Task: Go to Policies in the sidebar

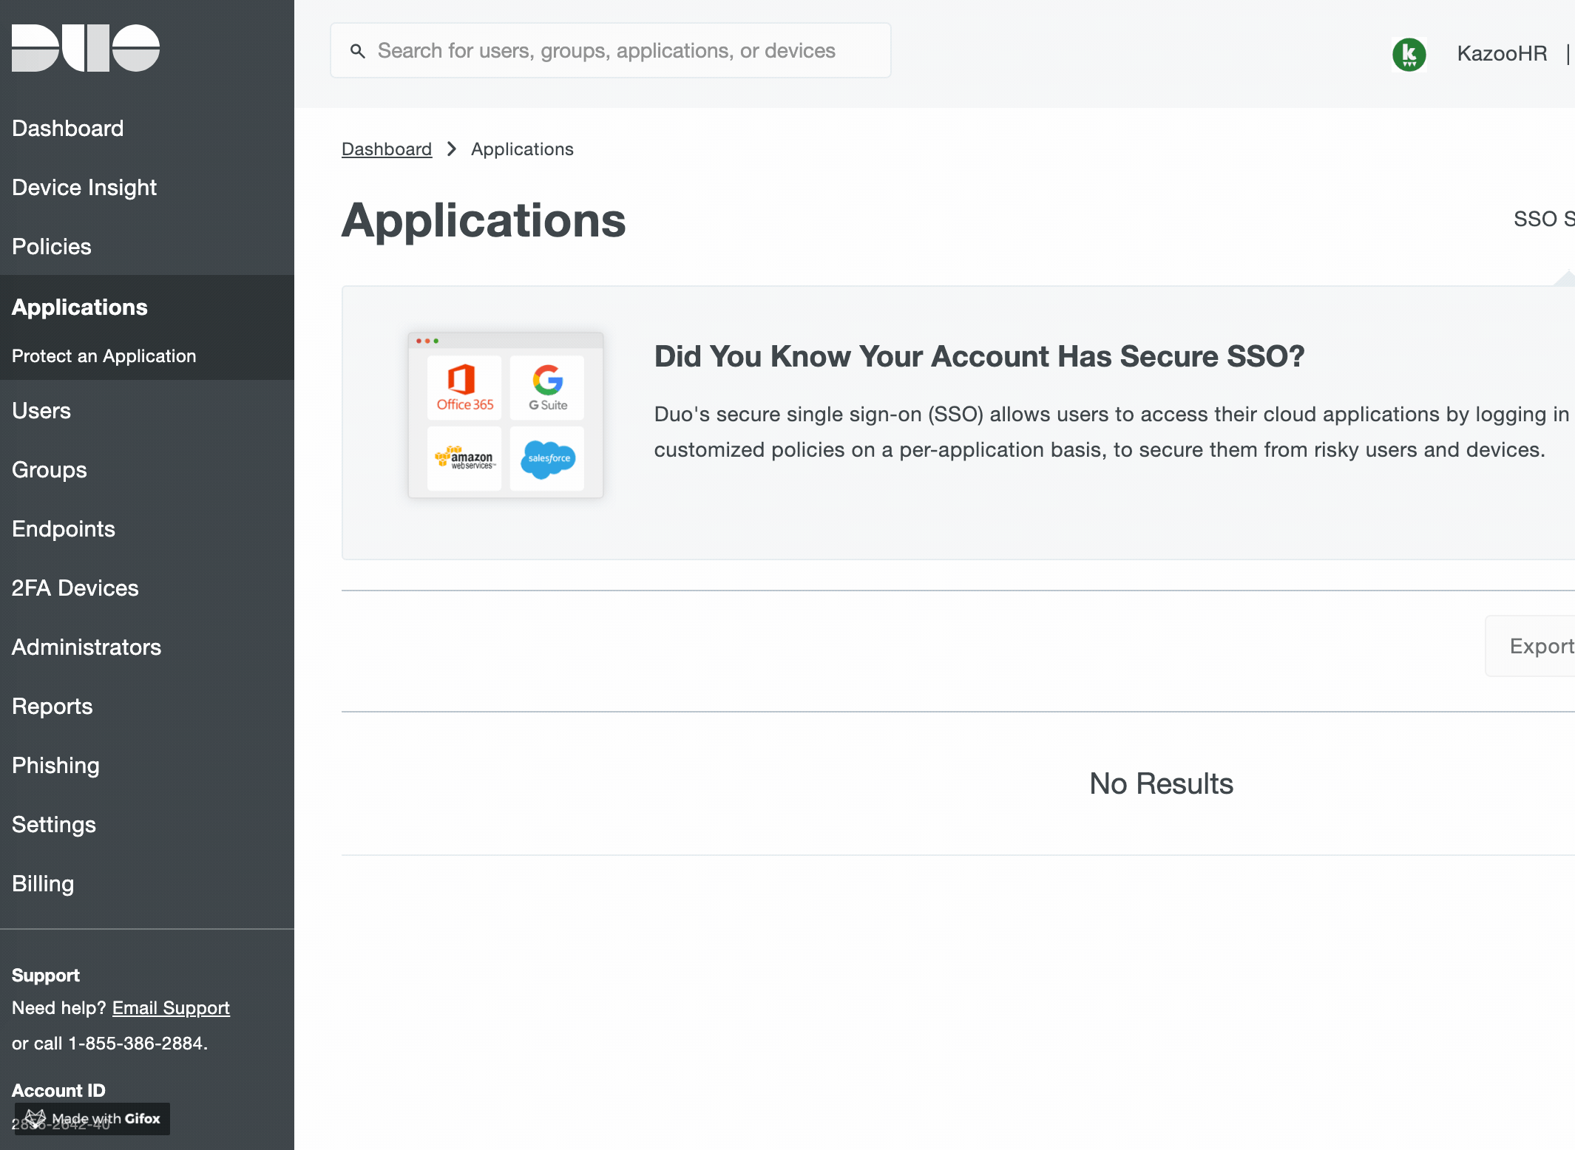Action: tap(52, 247)
